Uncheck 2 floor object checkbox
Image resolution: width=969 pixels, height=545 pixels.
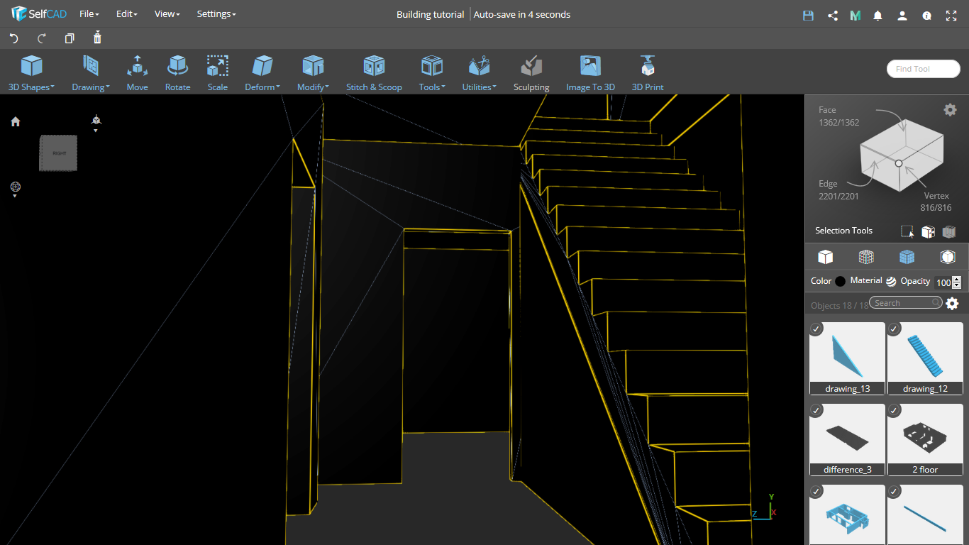895,410
